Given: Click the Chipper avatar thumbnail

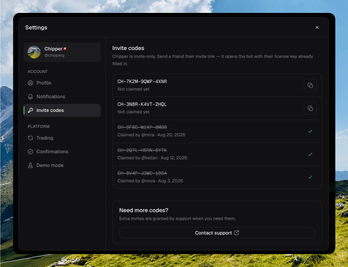Looking at the screenshot, I should [34, 52].
